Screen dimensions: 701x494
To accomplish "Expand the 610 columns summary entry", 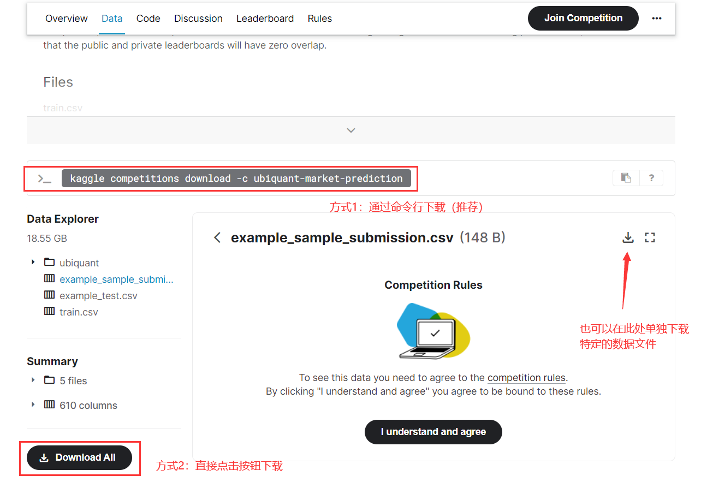I will [x=33, y=405].
